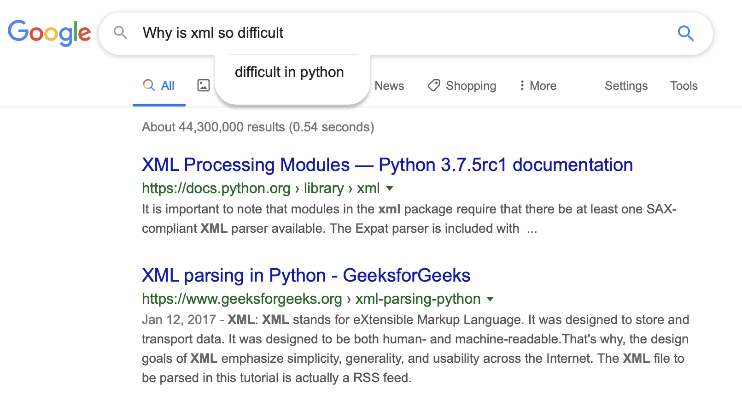This screenshot has width=742, height=395.
Task: Open the Settings menu
Action: pos(626,86)
